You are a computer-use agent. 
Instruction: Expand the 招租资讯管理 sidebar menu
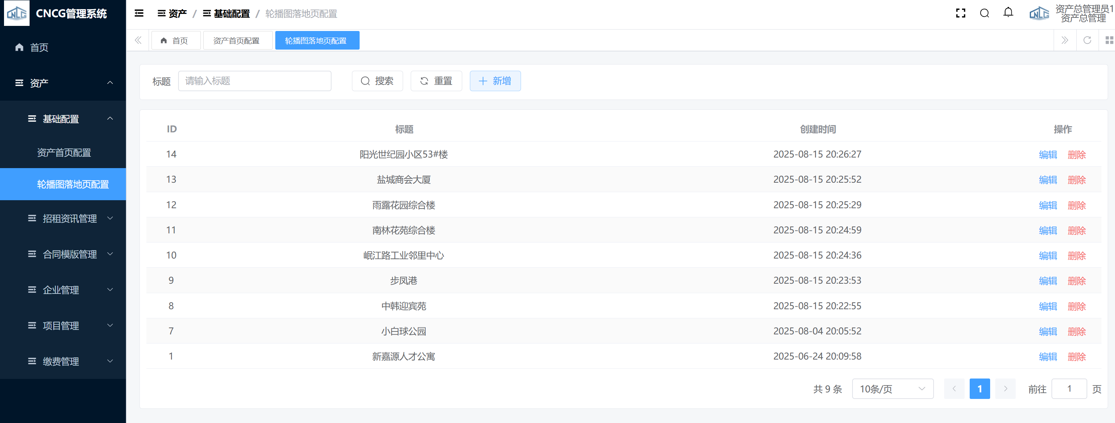[x=69, y=218]
